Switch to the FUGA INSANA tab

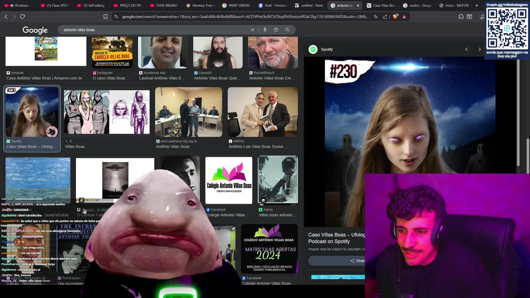pos(164,5)
